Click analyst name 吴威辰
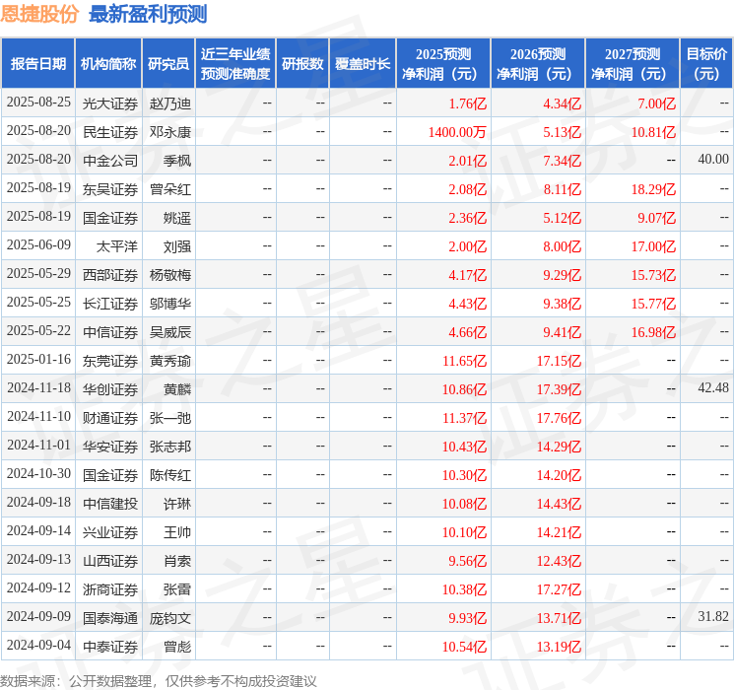Screen dimensions: 734x690 [169, 332]
